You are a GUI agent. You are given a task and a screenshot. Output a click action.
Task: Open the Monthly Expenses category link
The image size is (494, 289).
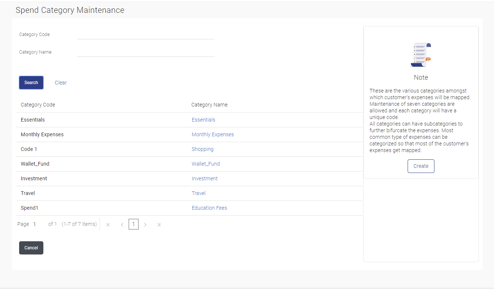(x=212, y=134)
